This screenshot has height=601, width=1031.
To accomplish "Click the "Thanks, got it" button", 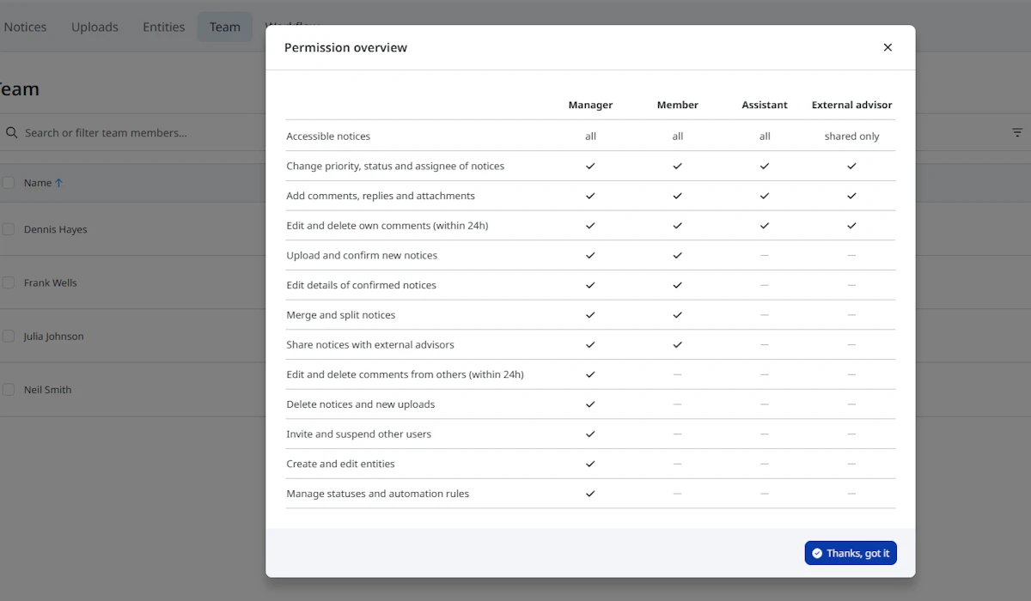I will 851,554.
